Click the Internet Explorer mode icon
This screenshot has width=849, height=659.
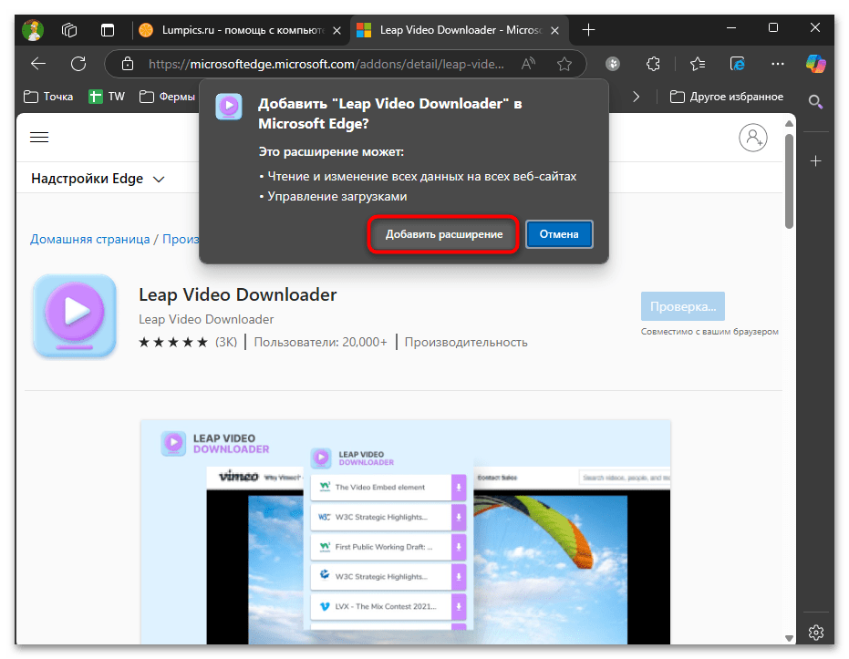(737, 64)
